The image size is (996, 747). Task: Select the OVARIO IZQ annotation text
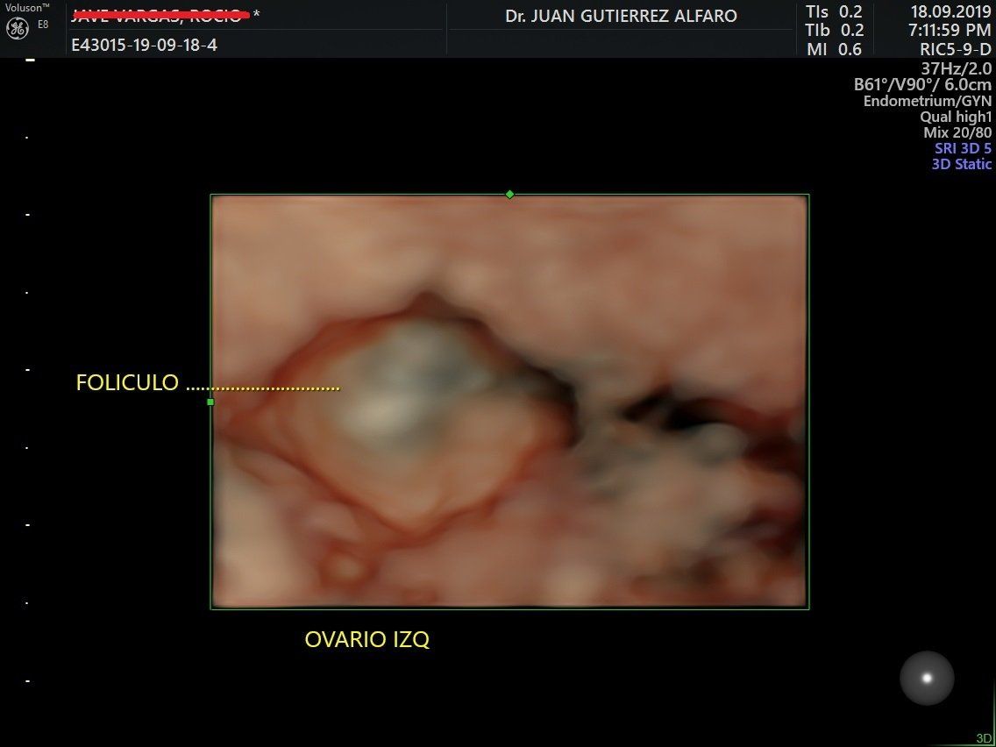pos(366,640)
